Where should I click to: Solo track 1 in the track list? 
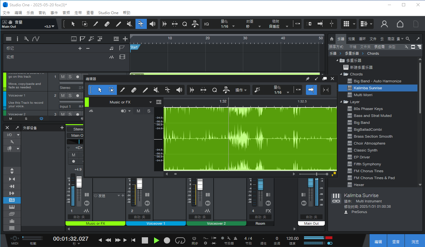point(70,77)
